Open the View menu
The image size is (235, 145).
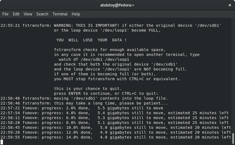28,14
